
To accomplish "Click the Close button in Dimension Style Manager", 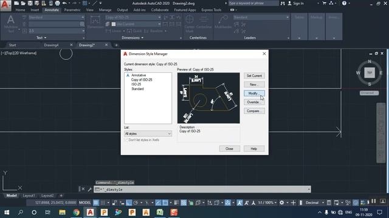I will [230, 148].
